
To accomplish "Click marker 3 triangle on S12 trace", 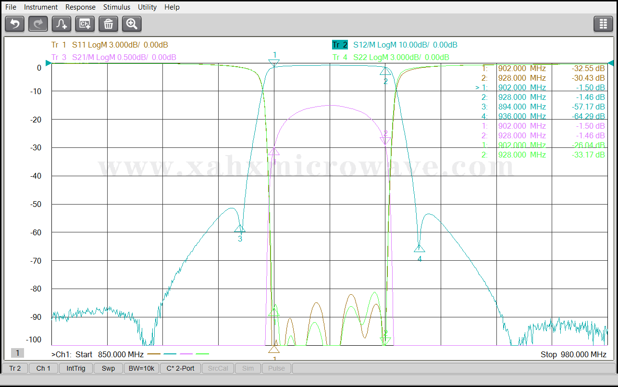I will click(x=240, y=229).
